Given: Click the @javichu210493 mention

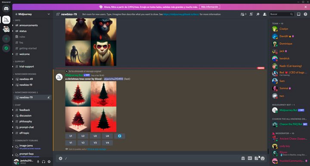Looking at the screenshot, I should [x=113, y=79].
